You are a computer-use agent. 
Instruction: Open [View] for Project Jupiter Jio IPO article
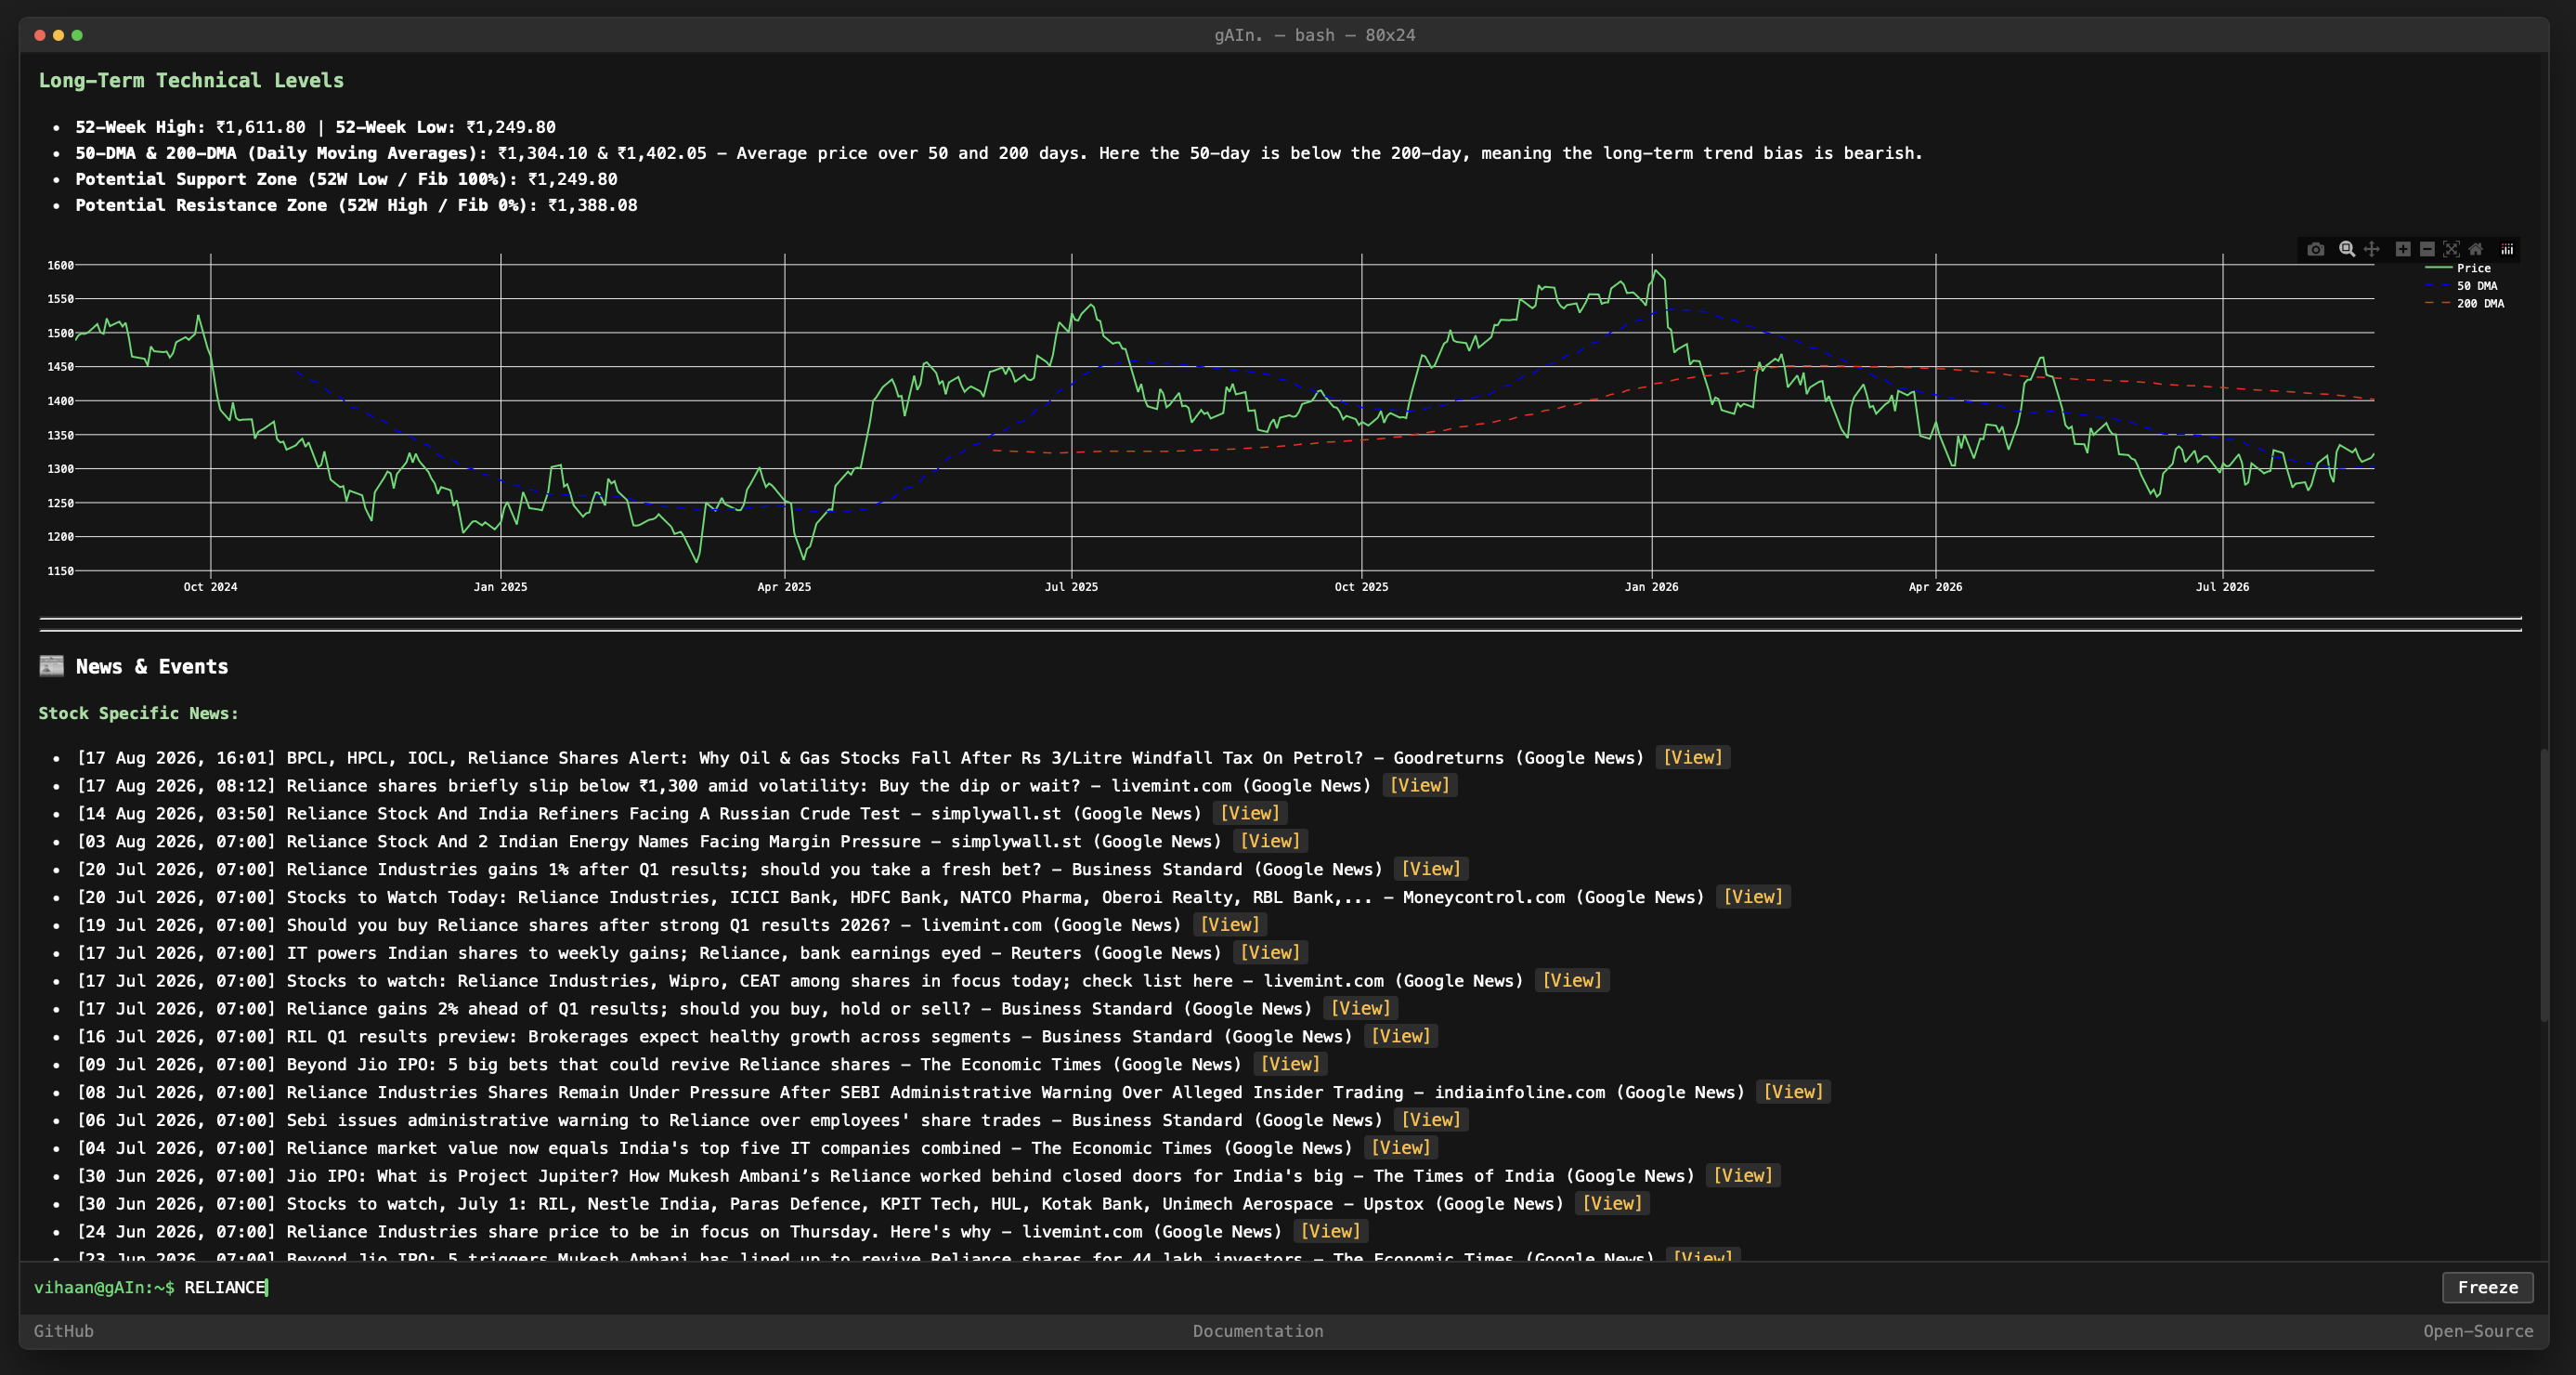pyautogui.click(x=1742, y=1176)
